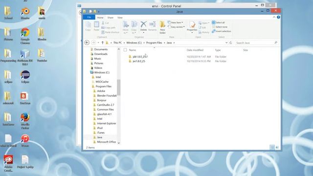Expand chevron after Java in breadcrumb
Viewport: 313px width, 176px height.
[174, 43]
